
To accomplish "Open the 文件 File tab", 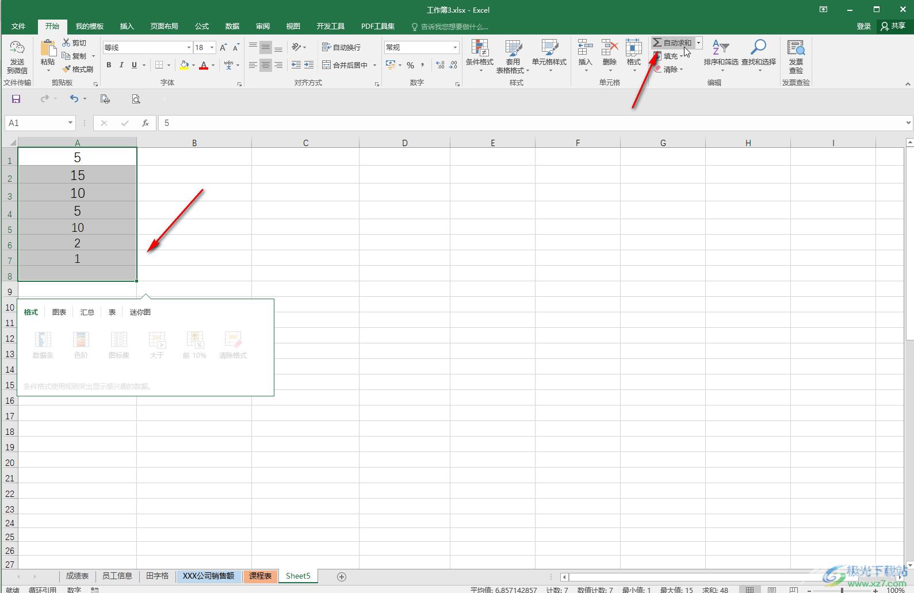I will [x=18, y=26].
